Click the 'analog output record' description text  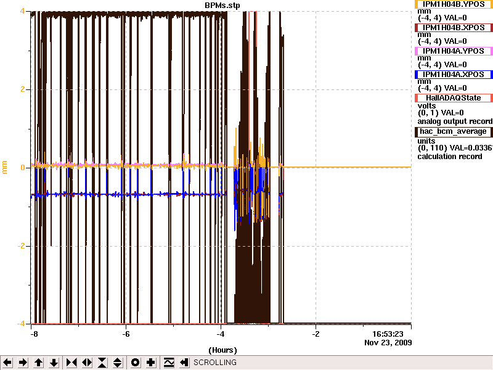[x=455, y=121]
